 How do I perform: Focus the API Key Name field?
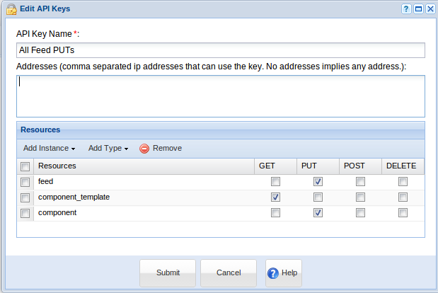click(220, 50)
